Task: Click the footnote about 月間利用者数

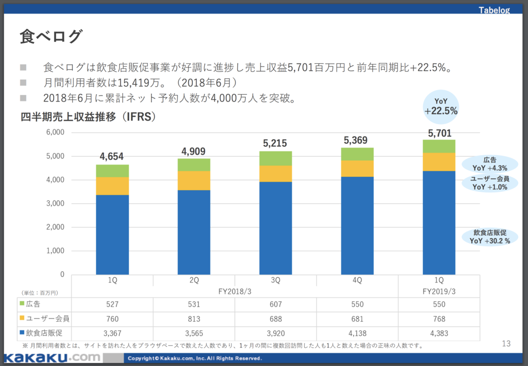Action: coord(223,345)
